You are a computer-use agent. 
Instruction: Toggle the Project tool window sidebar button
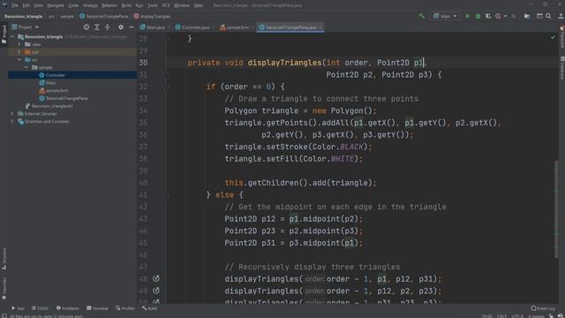[x=4, y=34]
